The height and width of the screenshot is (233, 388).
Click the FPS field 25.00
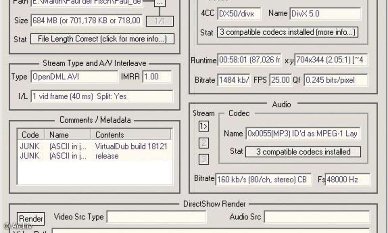[x=280, y=80]
